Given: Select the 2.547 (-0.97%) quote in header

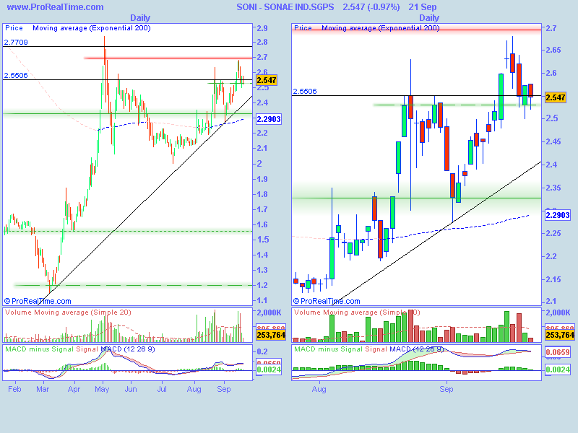Looking at the screenshot, I should 371,7.
